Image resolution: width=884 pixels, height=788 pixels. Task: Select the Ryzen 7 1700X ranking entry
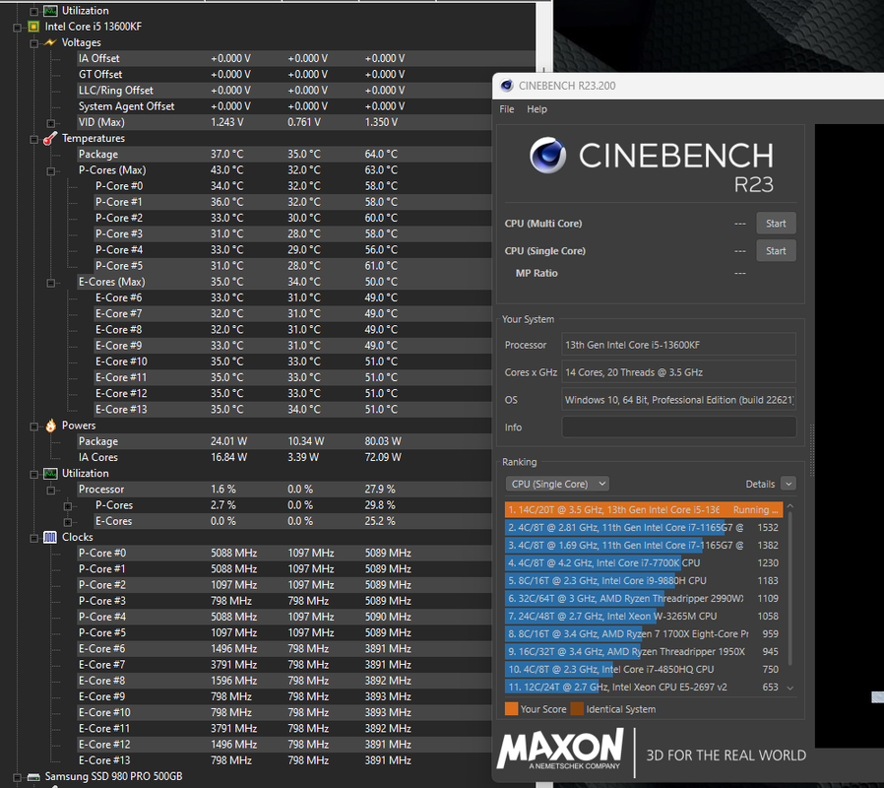[643, 634]
